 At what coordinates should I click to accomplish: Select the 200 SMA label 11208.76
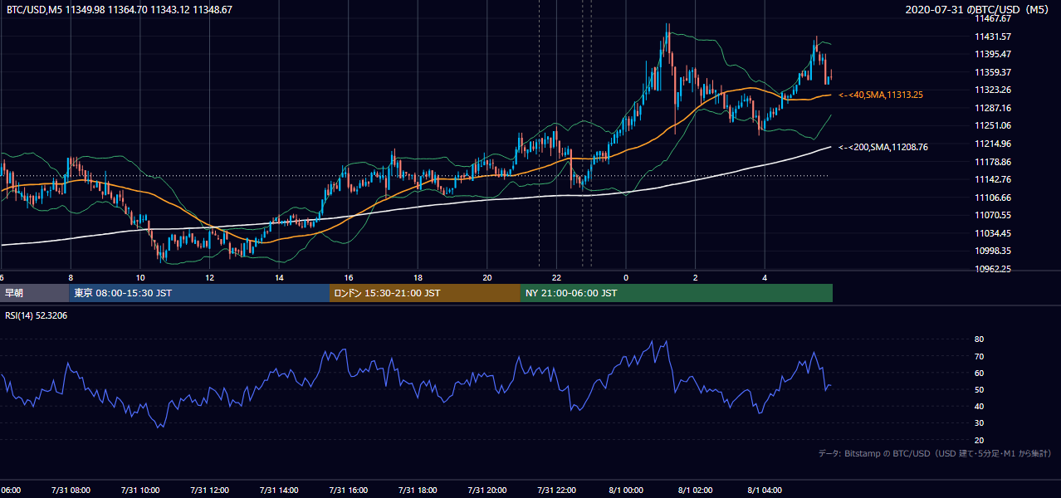pyautogui.click(x=883, y=147)
